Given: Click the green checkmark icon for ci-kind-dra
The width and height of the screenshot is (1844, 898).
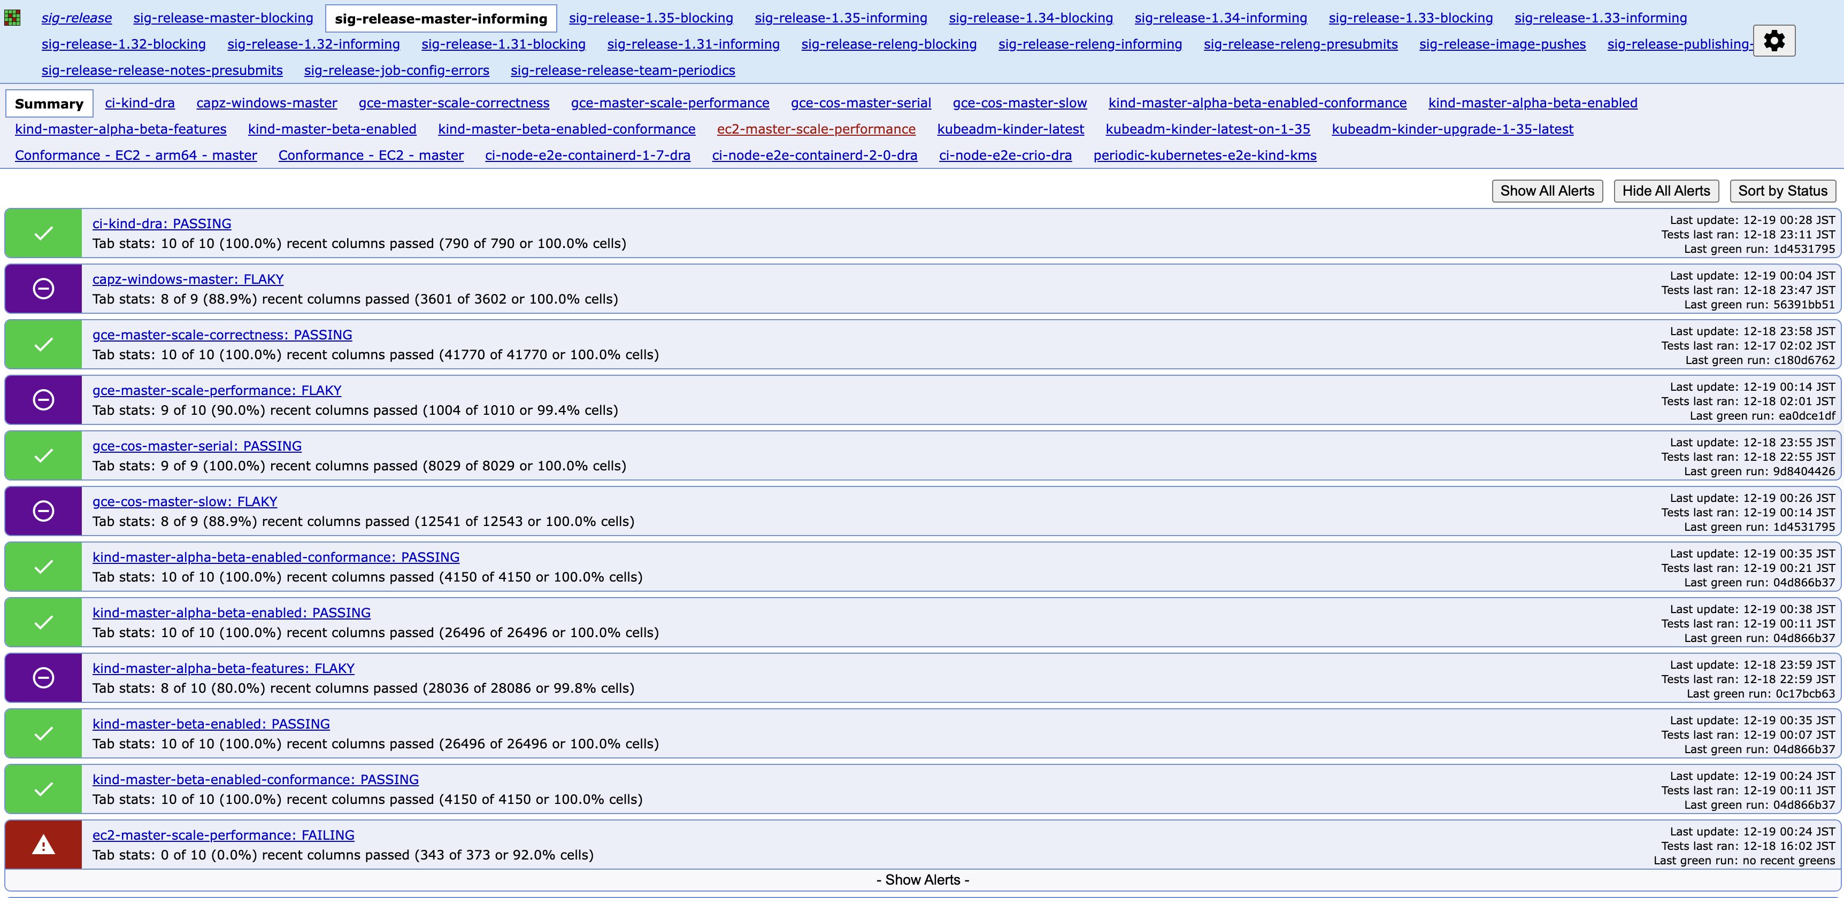Looking at the screenshot, I should [x=43, y=233].
